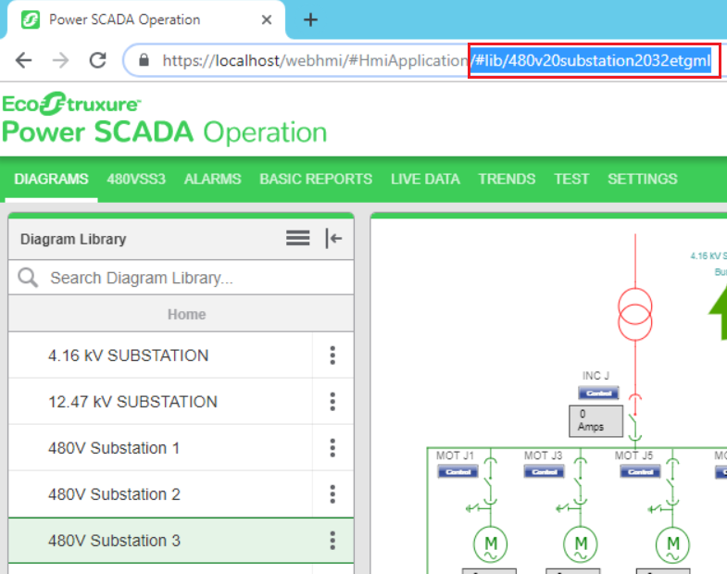Select 12.47 kV SUBSTATION diagram
This screenshot has height=574, width=727.
pyautogui.click(x=160, y=402)
